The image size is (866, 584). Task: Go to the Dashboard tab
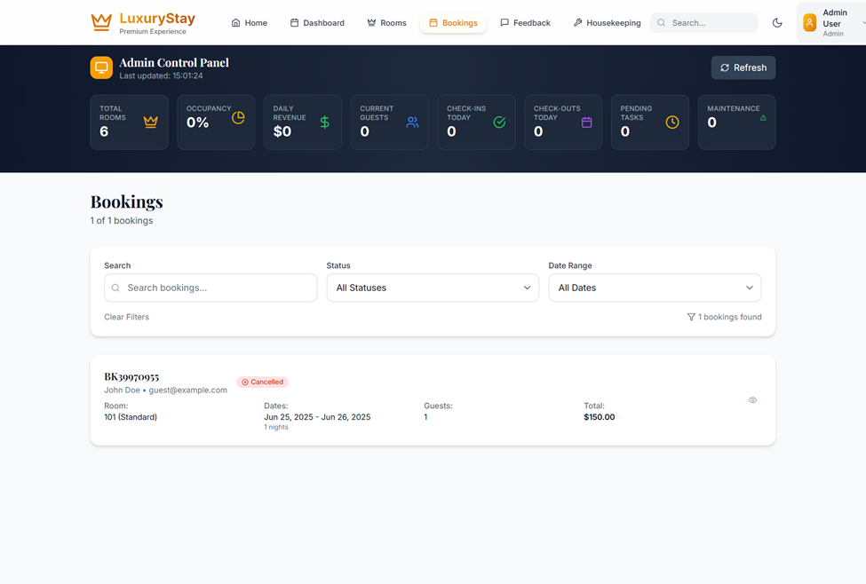(317, 23)
